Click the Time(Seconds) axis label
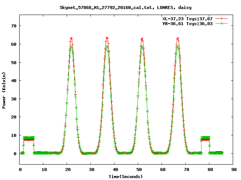Screen dimensions: 241x180 click(x=125, y=177)
